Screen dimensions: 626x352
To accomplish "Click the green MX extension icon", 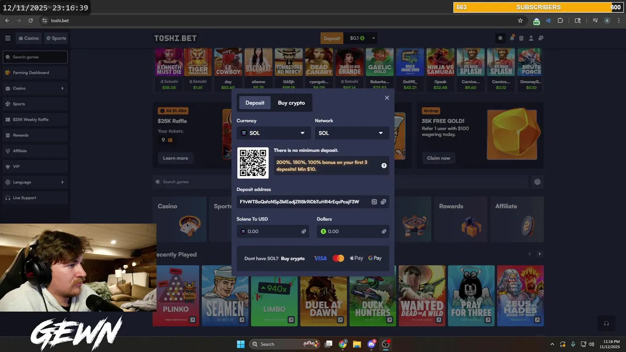I will [x=537, y=21].
